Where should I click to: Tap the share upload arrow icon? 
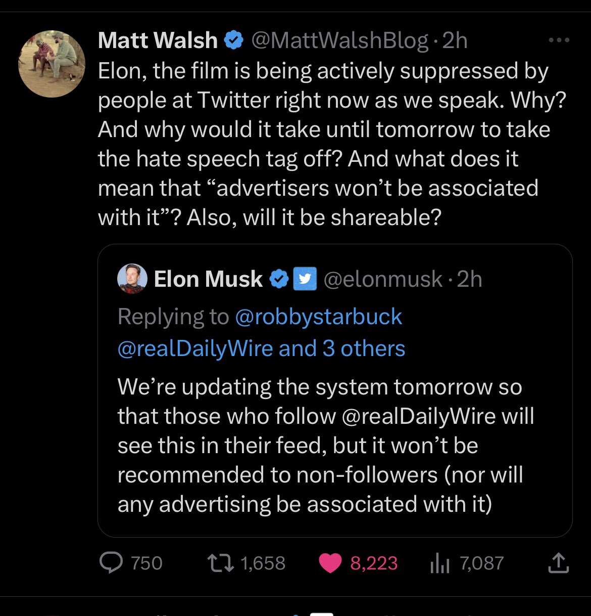pyautogui.click(x=558, y=563)
